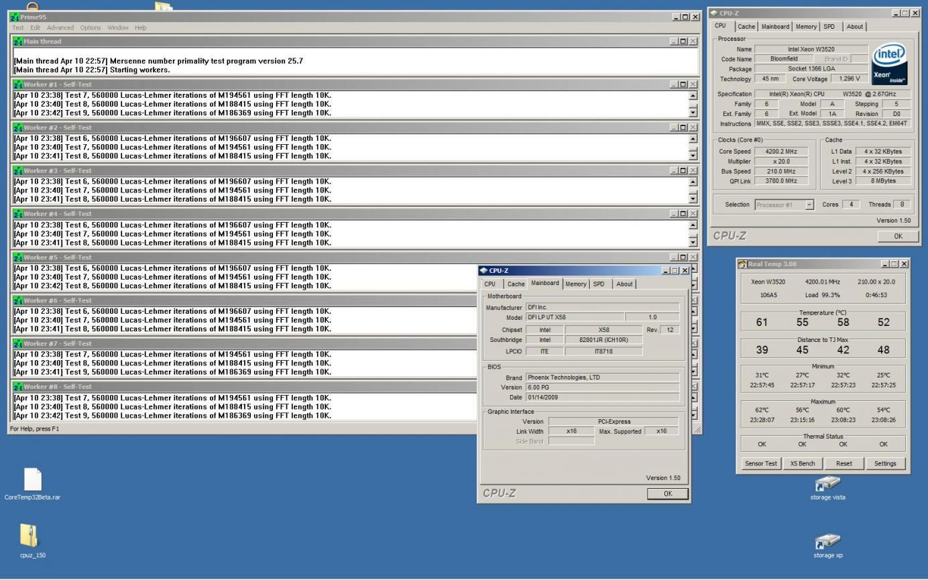Click the Worker #4 Self-Test window icon
928x580 pixels.
coord(18,214)
